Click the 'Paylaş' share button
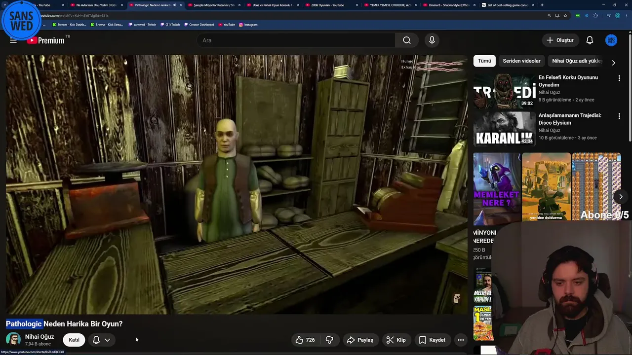632x355 pixels. [x=360, y=340]
